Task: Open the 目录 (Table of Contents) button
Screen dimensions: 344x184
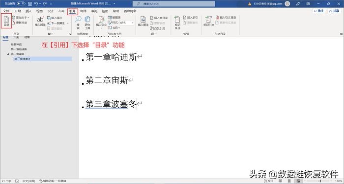Action: pyautogui.click(x=6, y=21)
